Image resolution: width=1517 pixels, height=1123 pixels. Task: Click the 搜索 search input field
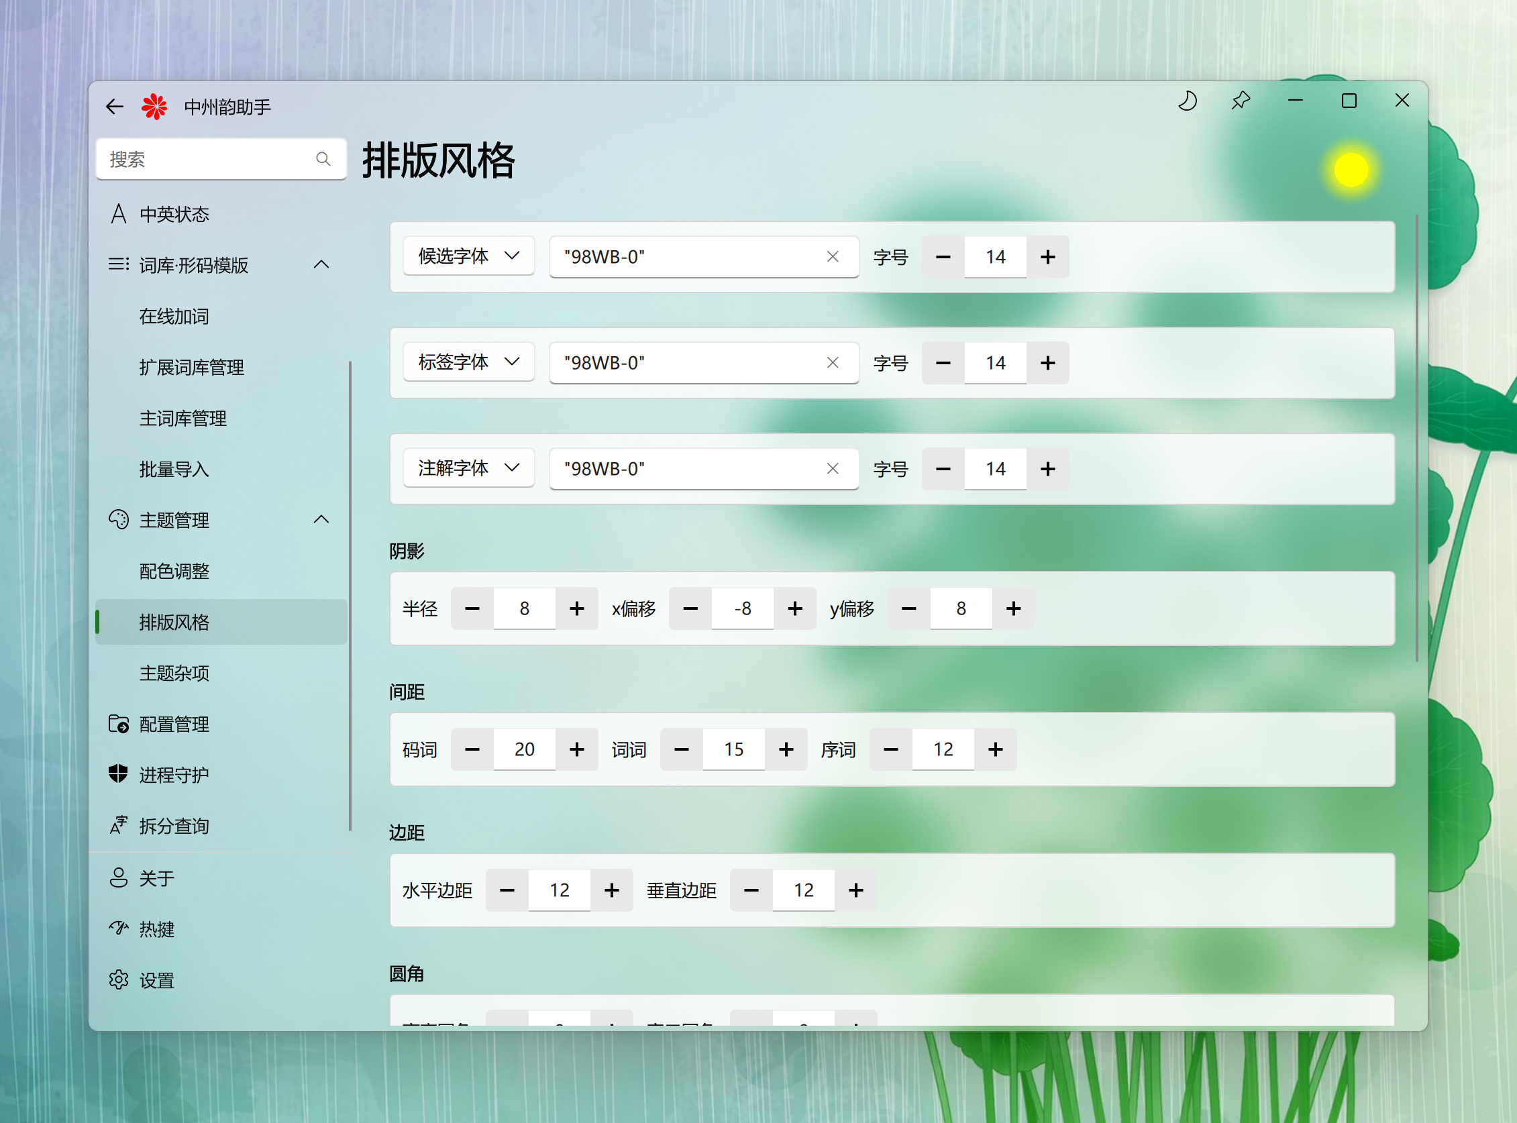tap(204, 159)
